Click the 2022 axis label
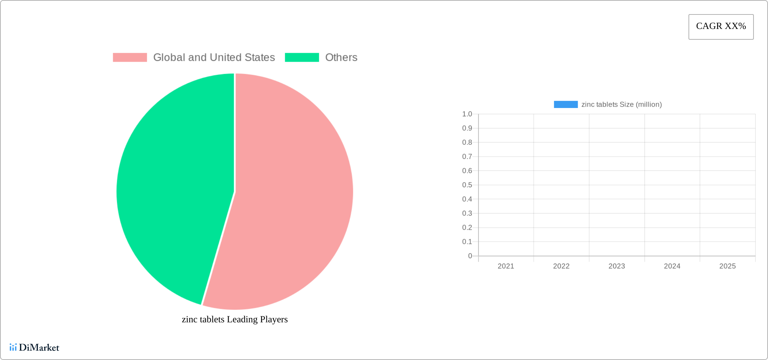This screenshot has width=768, height=360. (561, 266)
